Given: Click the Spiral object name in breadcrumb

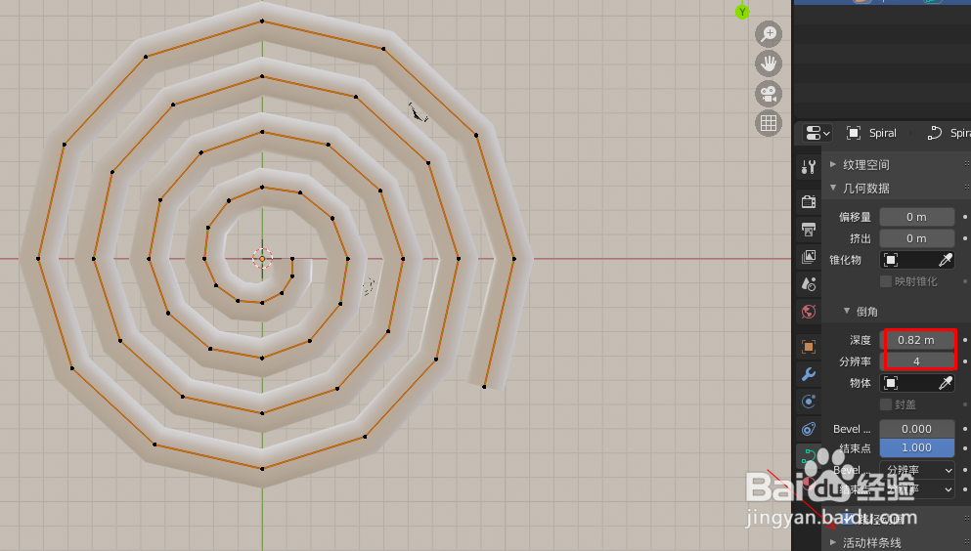Looking at the screenshot, I should pos(882,133).
